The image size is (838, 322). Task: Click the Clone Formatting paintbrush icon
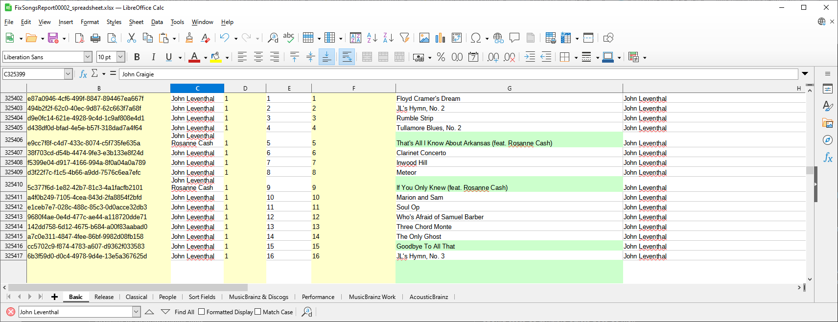pos(189,38)
